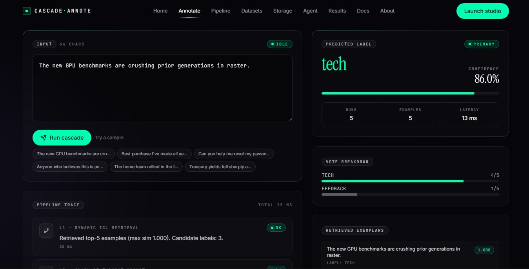The height and width of the screenshot is (269, 529).
Task: Click the '86.0%' confidence value
Action: (x=487, y=79)
